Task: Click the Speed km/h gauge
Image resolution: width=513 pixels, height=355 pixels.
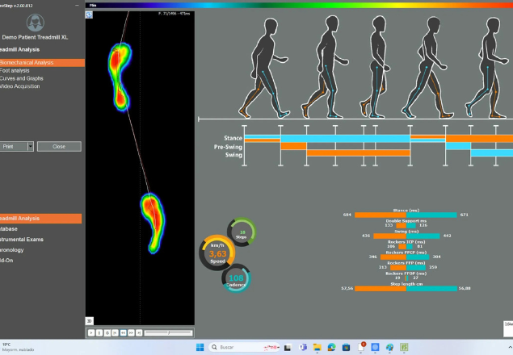Action: (x=217, y=254)
